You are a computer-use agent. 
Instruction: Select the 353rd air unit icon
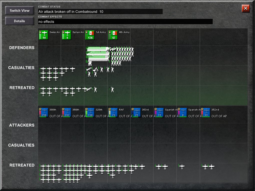click(136, 112)
